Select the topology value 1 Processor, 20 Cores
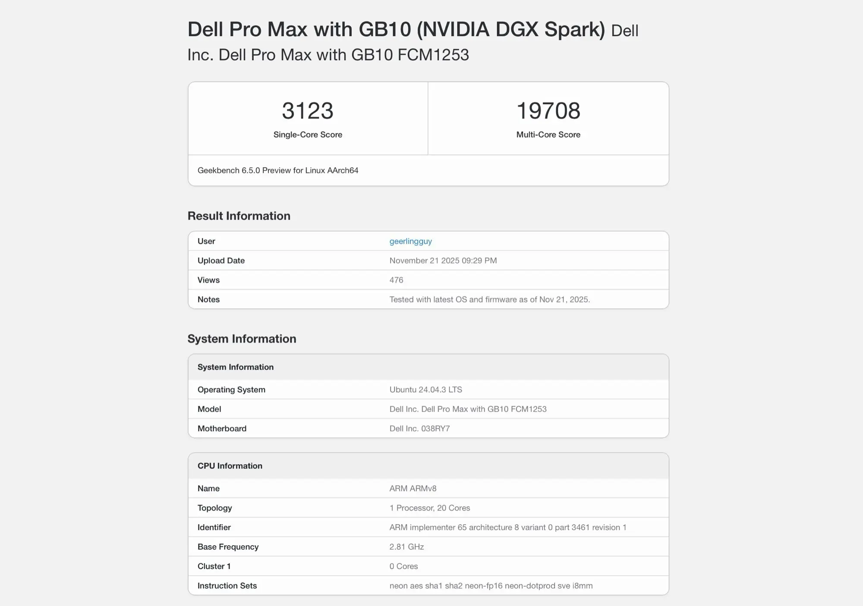The image size is (863, 606). [430, 508]
